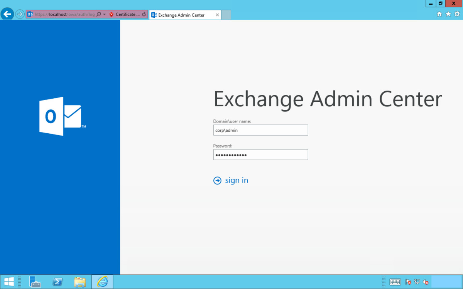This screenshot has height=289, width=463.
Task: Click the Action Center flag in the tray
Action: coord(408,282)
